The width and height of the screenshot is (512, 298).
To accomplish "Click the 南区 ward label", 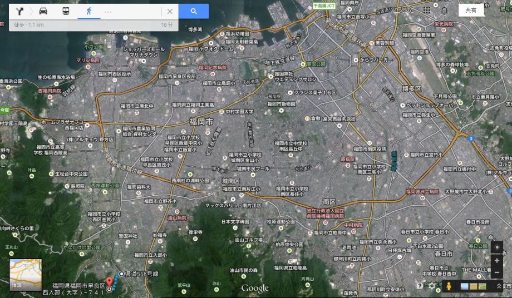I will tap(329, 201).
